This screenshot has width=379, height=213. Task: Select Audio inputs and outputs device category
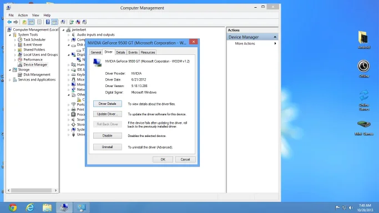click(95, 35)
